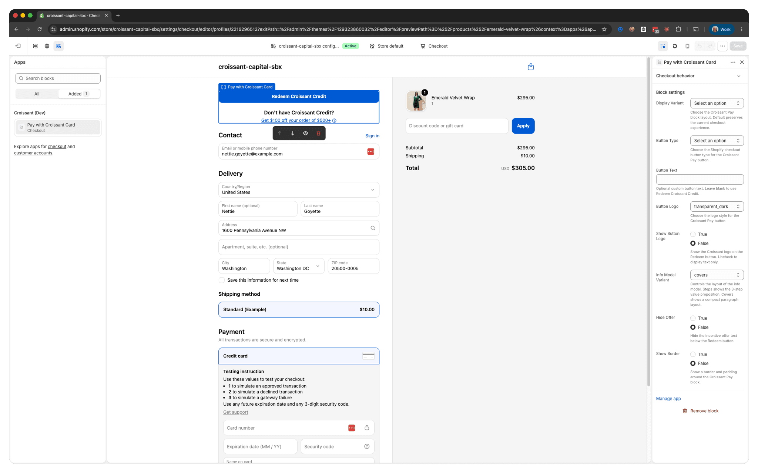
Task: Click the address search magnifier icon
Action: point(373,228)
